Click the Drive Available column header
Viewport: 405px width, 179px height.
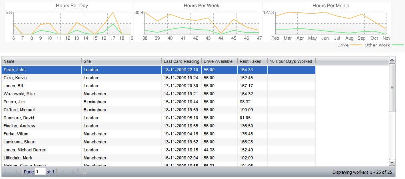[x=219, y=61]
